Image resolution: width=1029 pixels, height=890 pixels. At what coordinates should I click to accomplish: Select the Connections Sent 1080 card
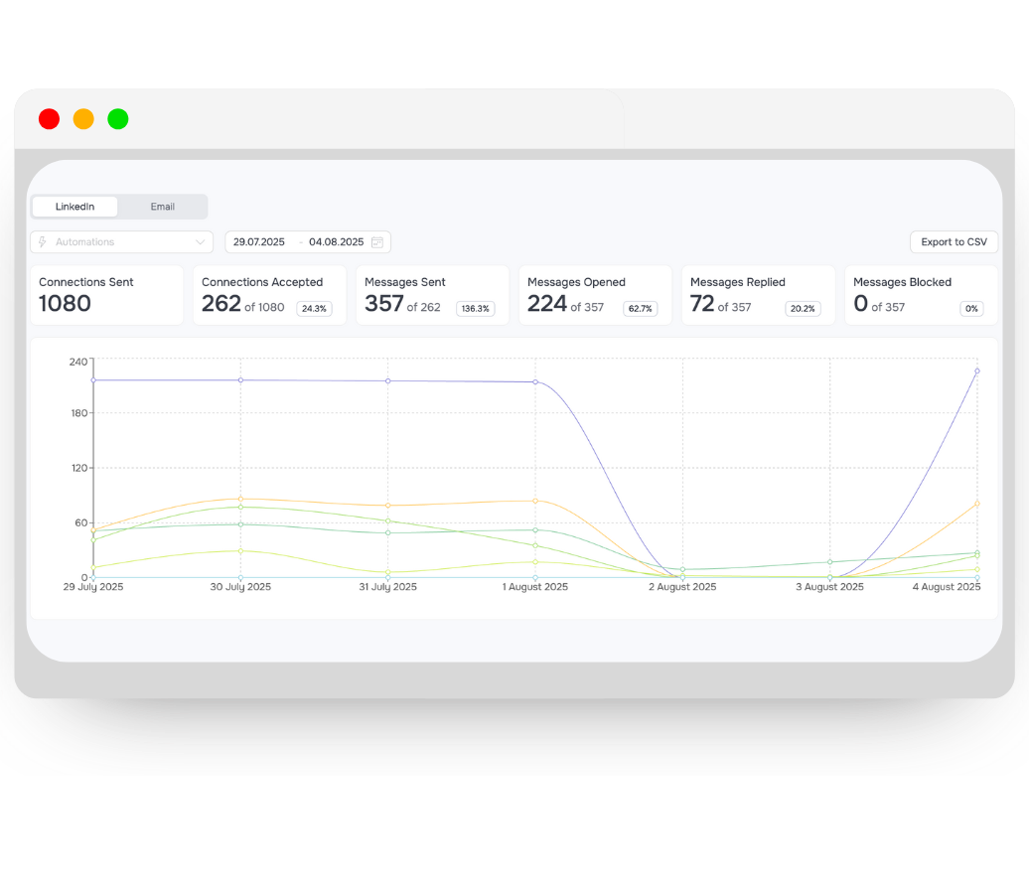coord(107,295)
